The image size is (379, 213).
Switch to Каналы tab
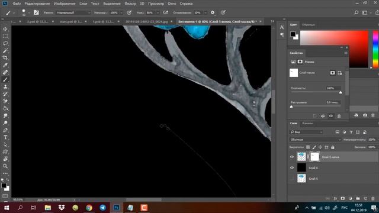tap(307, 124)
